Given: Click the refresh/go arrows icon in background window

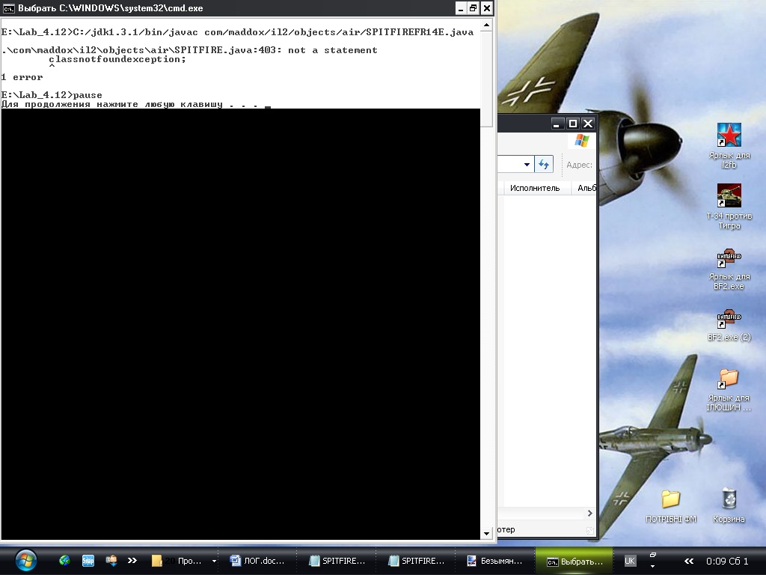Looking at the screenshot, I should pyautogui.click(x=544, y=165).
